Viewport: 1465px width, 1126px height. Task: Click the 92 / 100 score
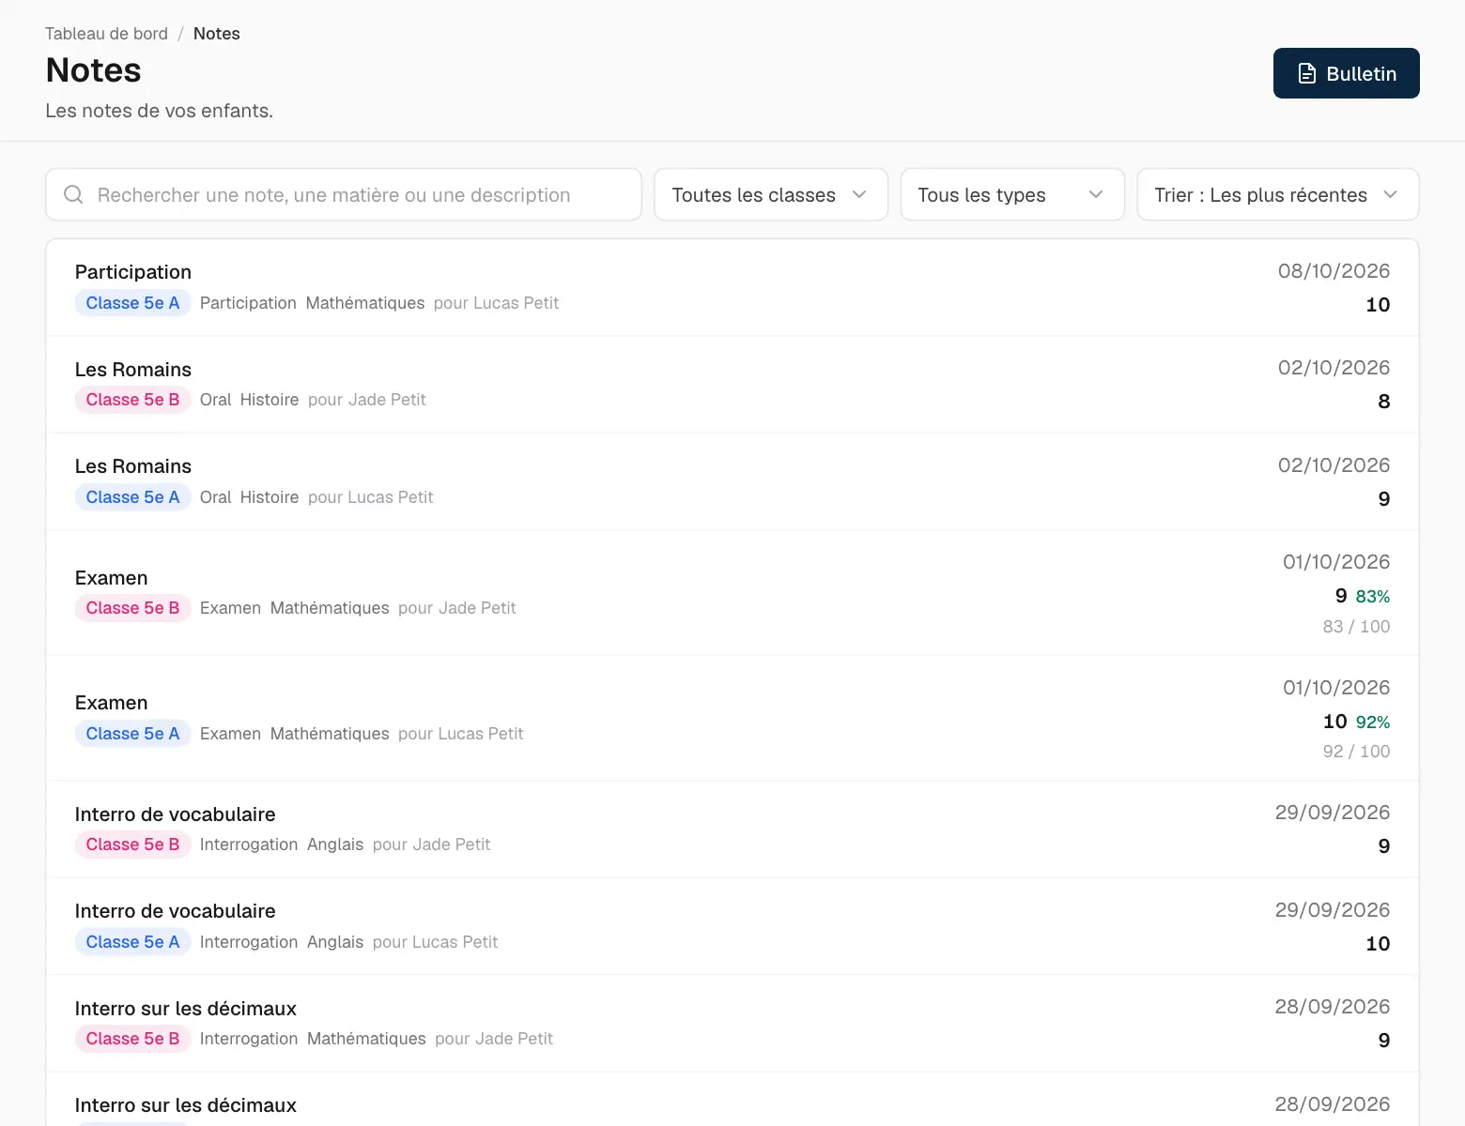(1356, 752)
